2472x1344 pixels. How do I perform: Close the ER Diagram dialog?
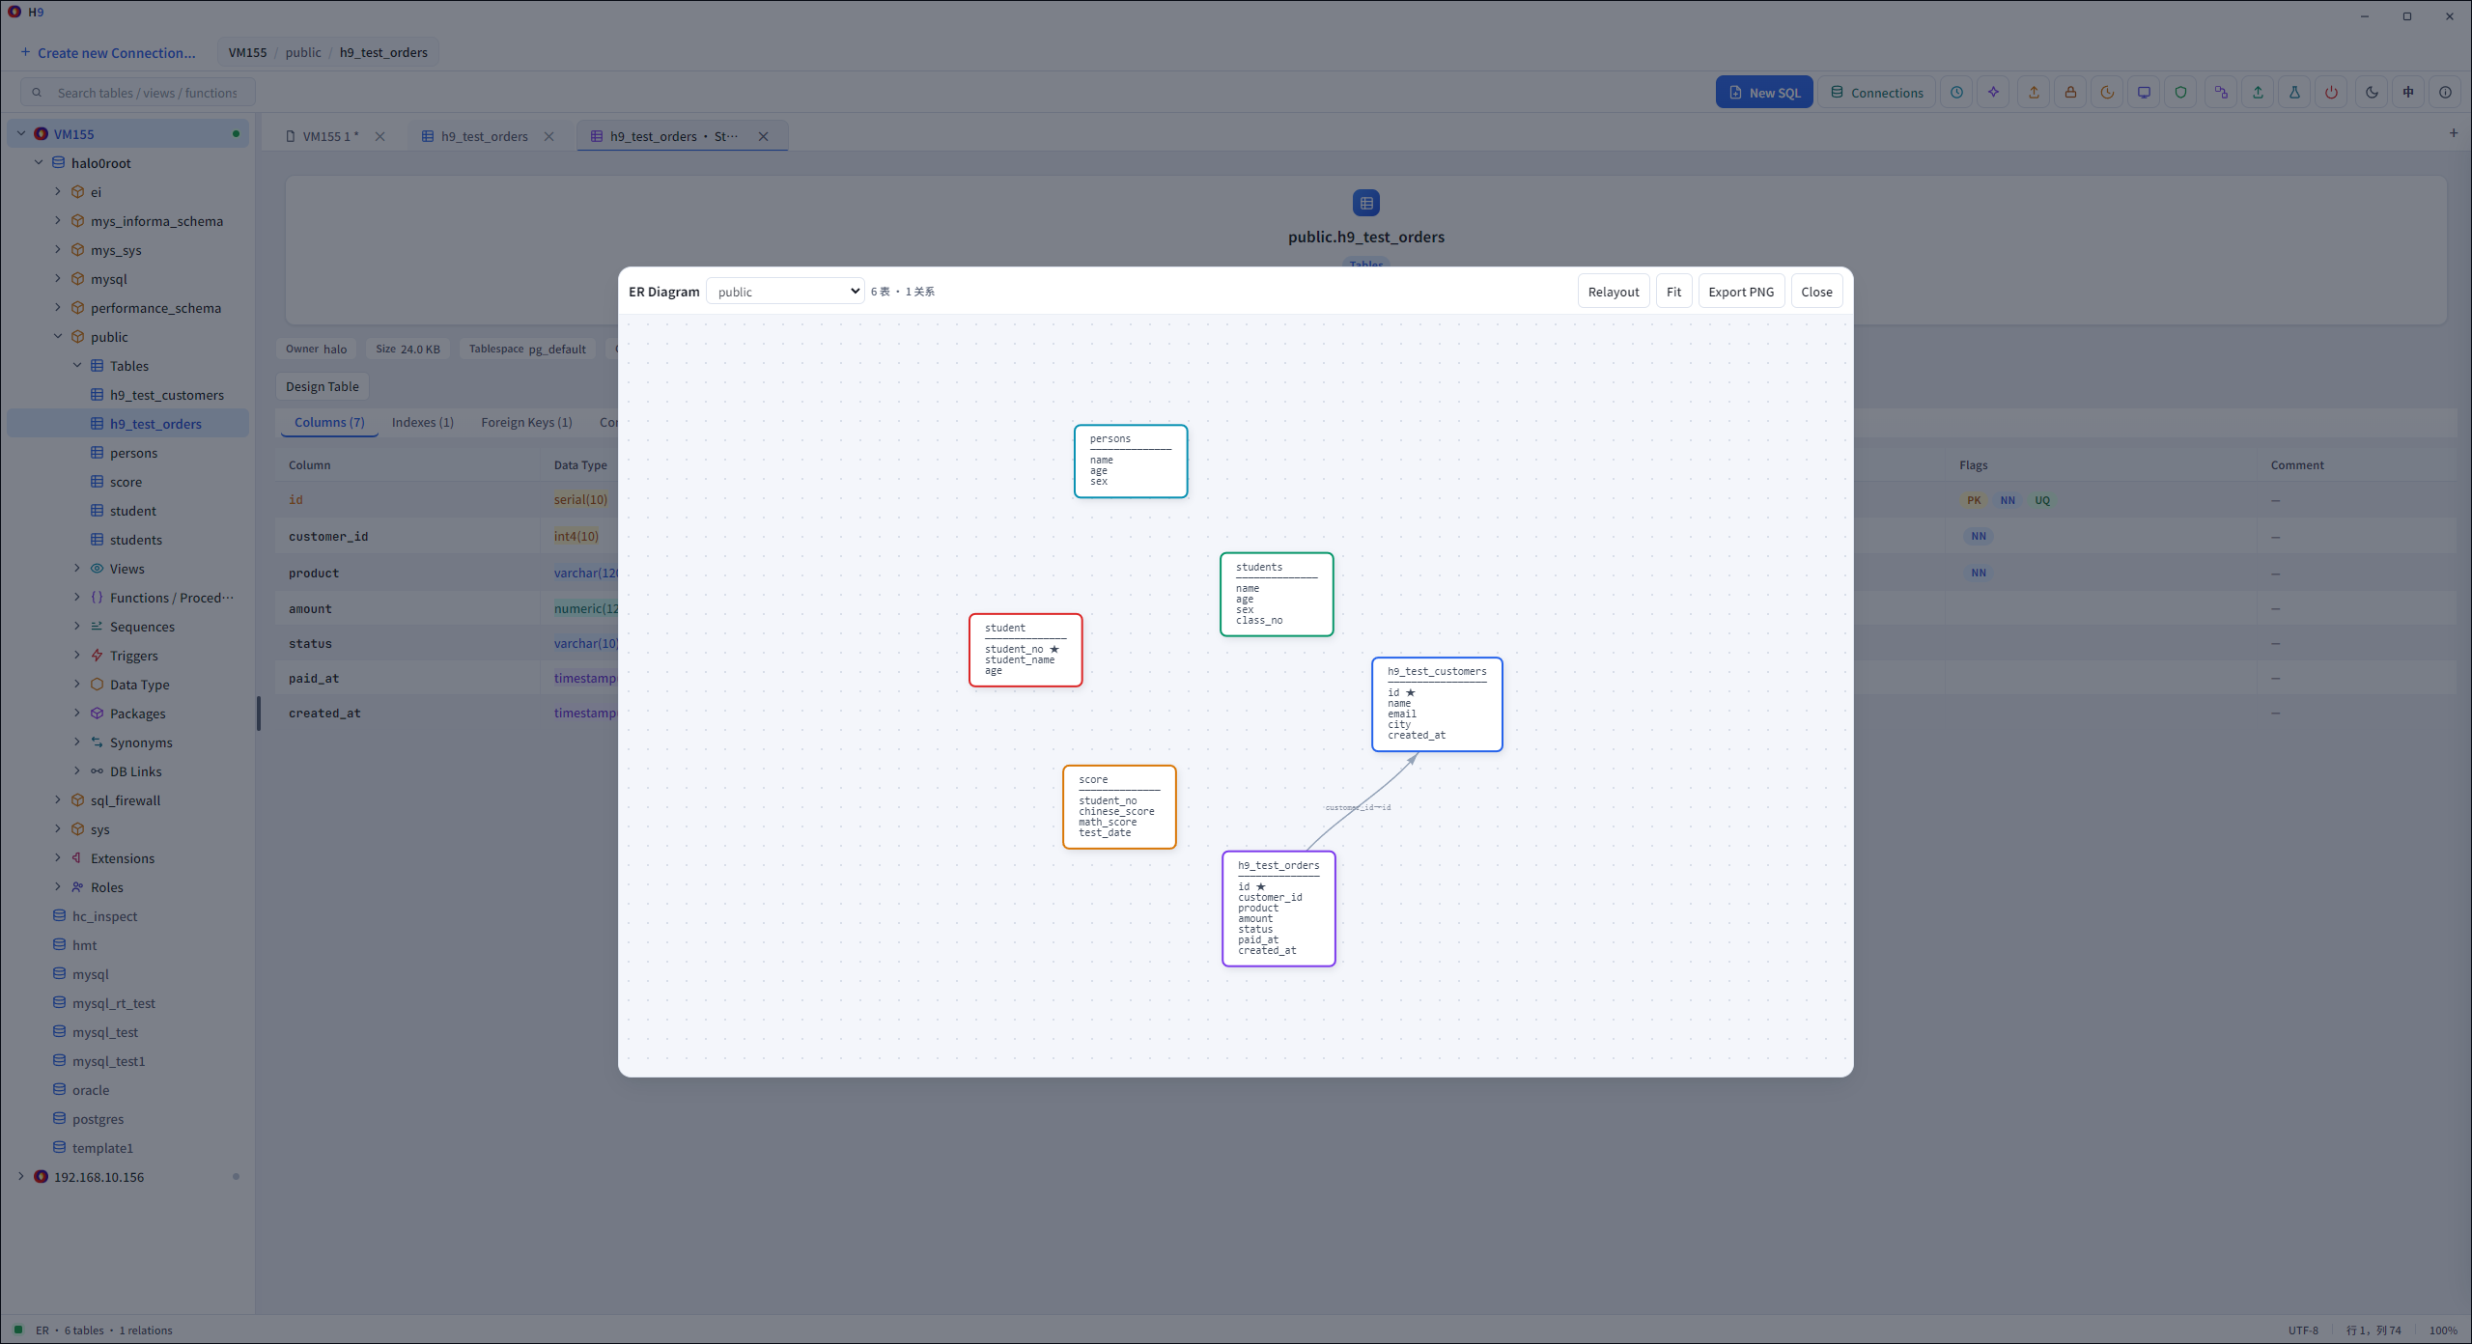(x=1816, y=292)
